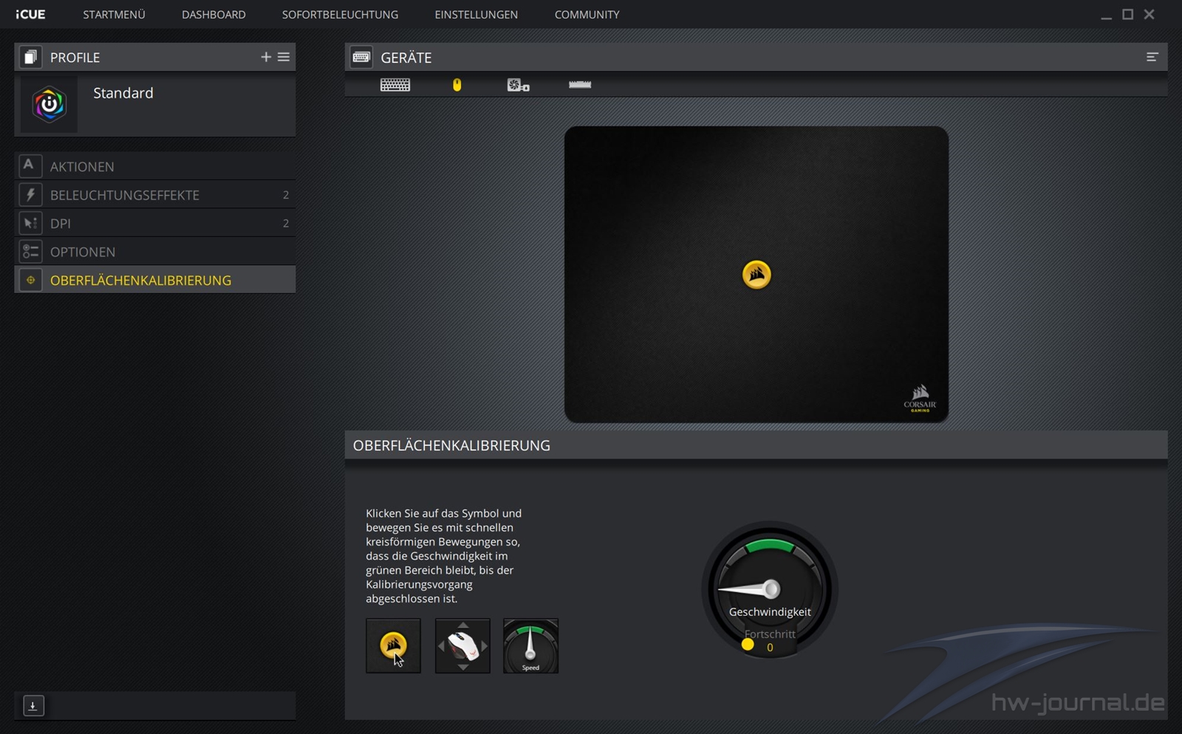Open the Aktionen section
1182x734 pixels.
click(x=155, y=166)
